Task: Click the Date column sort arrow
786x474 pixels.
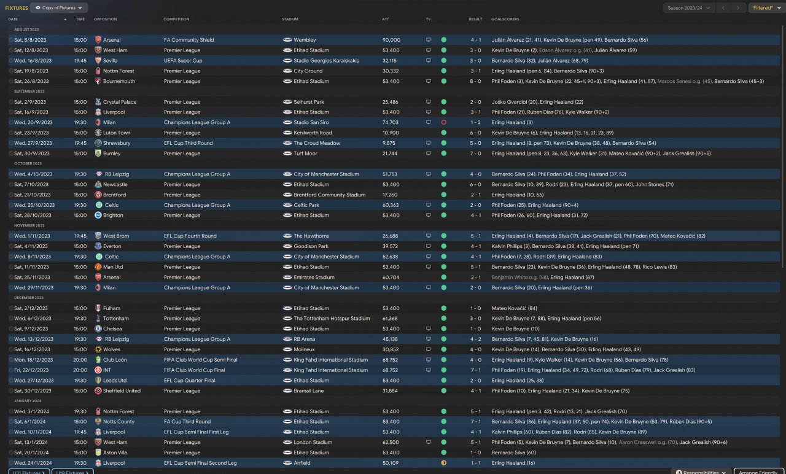Action: point(65,20)
